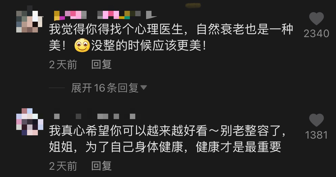Click the 2340 like count
This screenshot has width=336, height=177.
tap(316, 34)
